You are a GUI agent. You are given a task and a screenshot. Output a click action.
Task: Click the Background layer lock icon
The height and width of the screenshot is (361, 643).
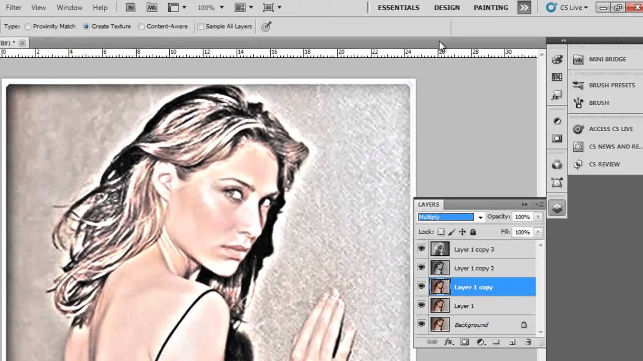523,325
